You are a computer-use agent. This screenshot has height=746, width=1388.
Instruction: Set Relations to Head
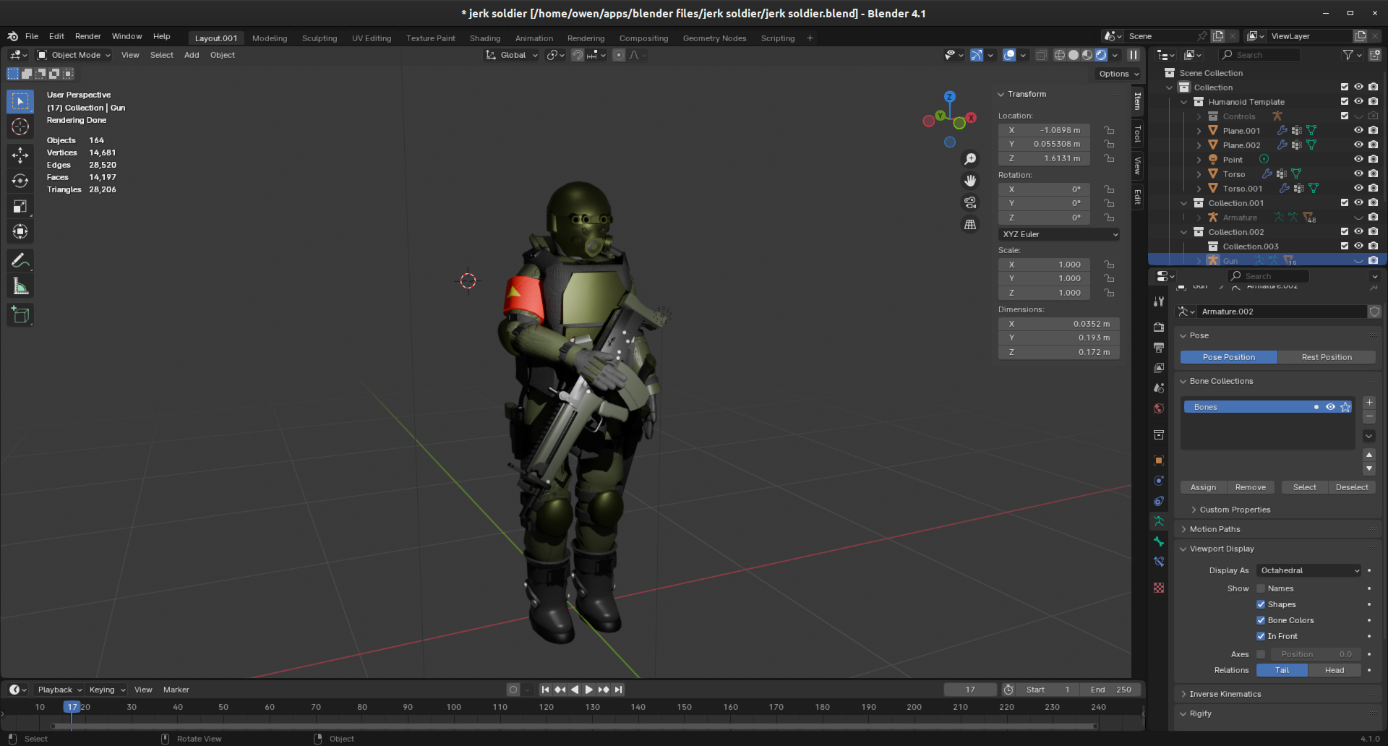pyautogui.click(x=1335, y=670)
